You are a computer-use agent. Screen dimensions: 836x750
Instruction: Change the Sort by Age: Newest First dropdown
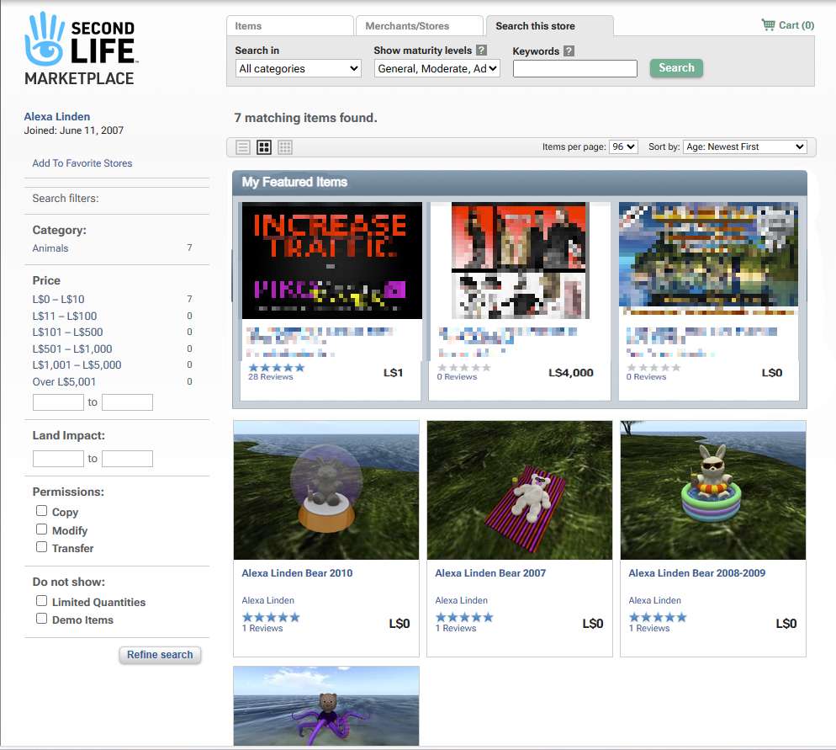point(743,146)
